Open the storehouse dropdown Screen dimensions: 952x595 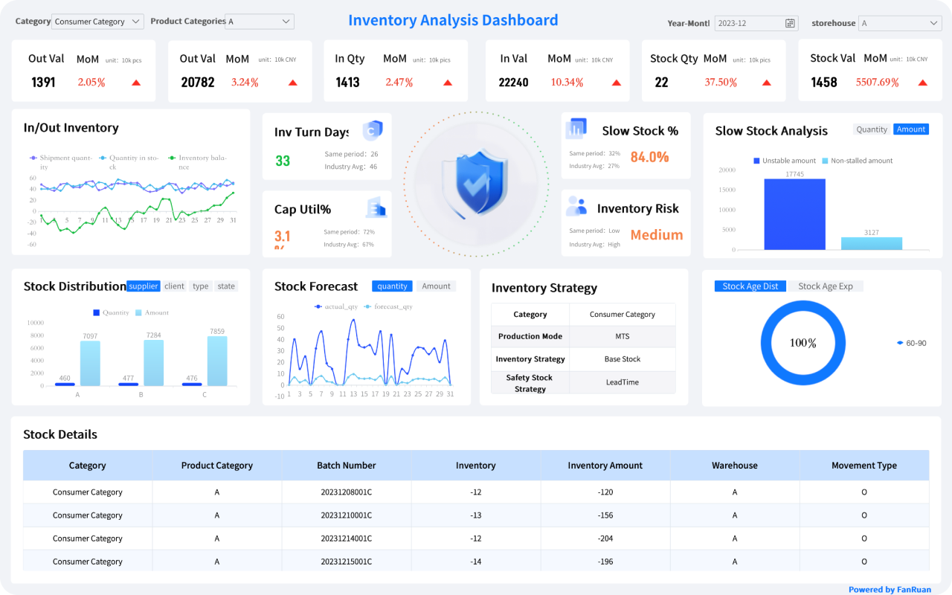(900, 23)
